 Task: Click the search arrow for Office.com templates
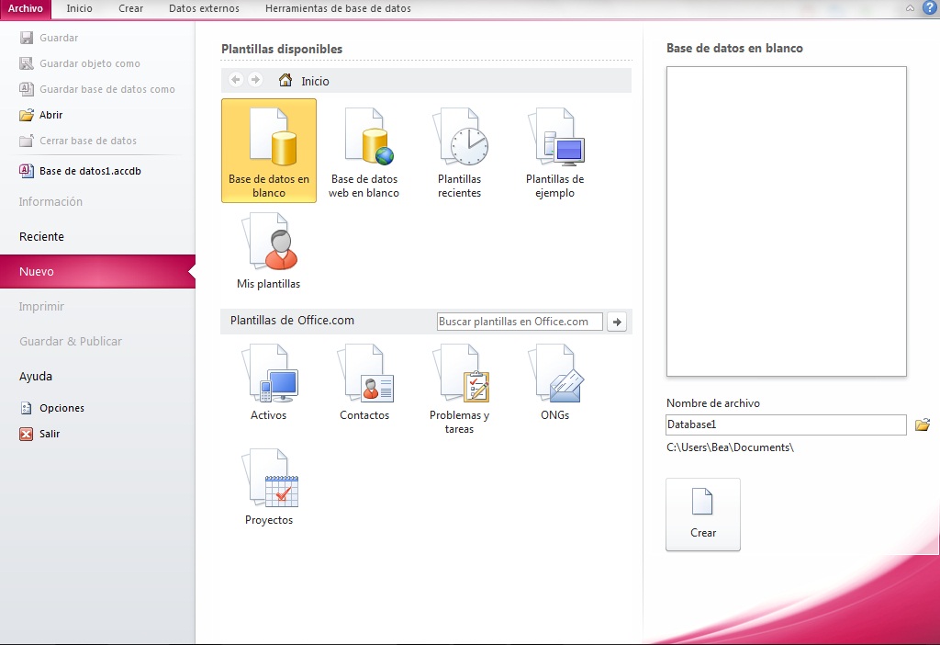(x=617, y=322)
